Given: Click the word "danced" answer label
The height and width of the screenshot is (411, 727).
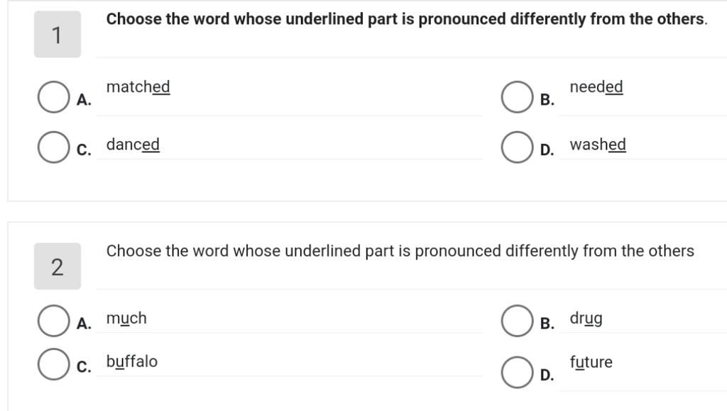Looking at the screenshot, I should tap(133, 145).
